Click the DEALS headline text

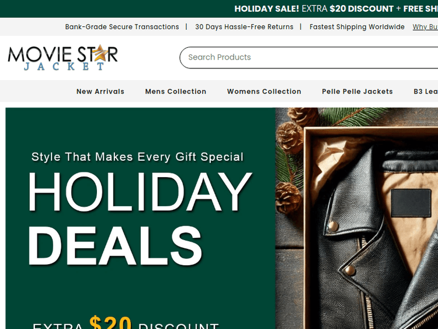115,245
